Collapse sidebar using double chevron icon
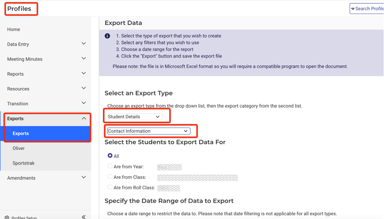This screenshot has height=219, width=384. (84, 216)
